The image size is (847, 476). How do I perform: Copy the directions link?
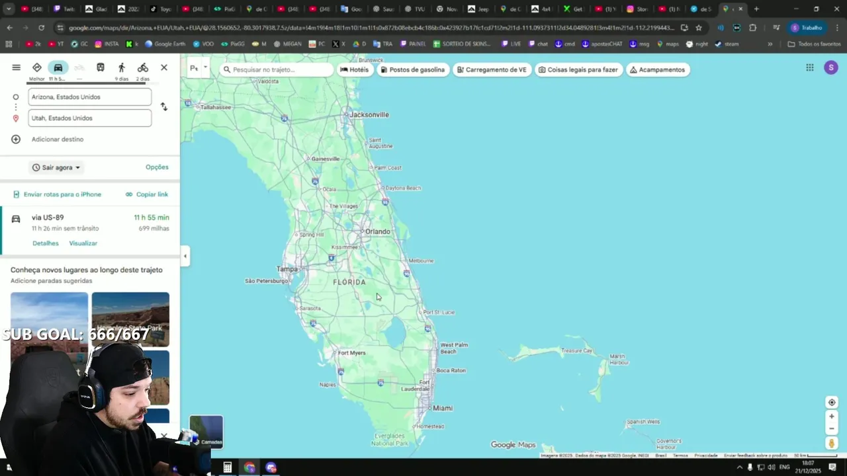point(147,194)
